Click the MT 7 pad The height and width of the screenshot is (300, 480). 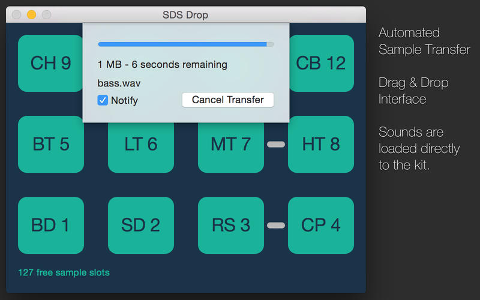click(230, 144)
